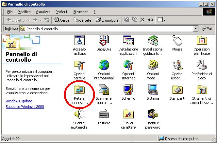This screenshot has width=217, height=143.
Task: Expand the Indietro history arrow
Action: [x=28, y=20]
